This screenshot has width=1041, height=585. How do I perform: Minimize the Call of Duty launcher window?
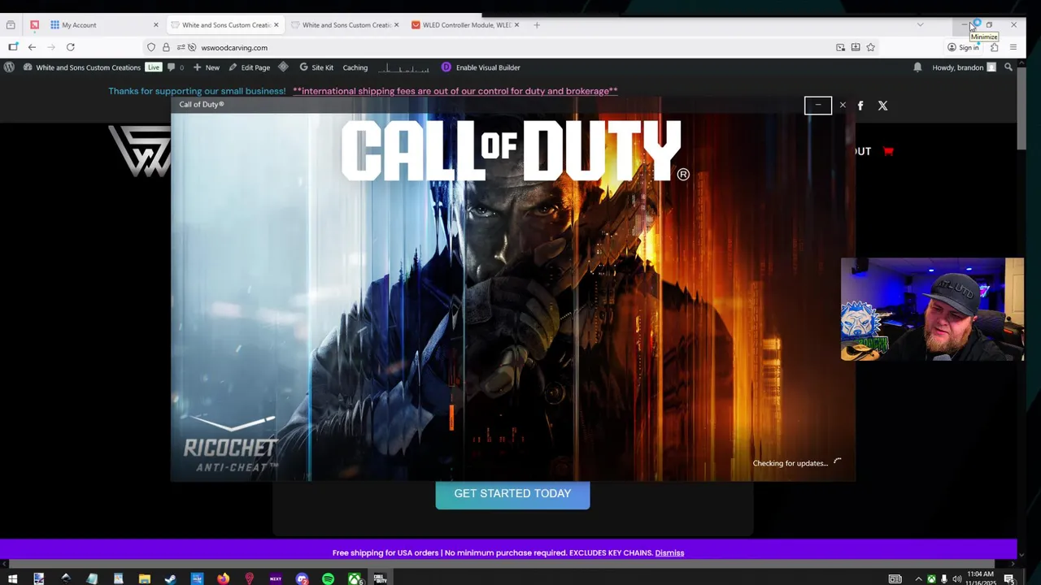coord(818,106)
